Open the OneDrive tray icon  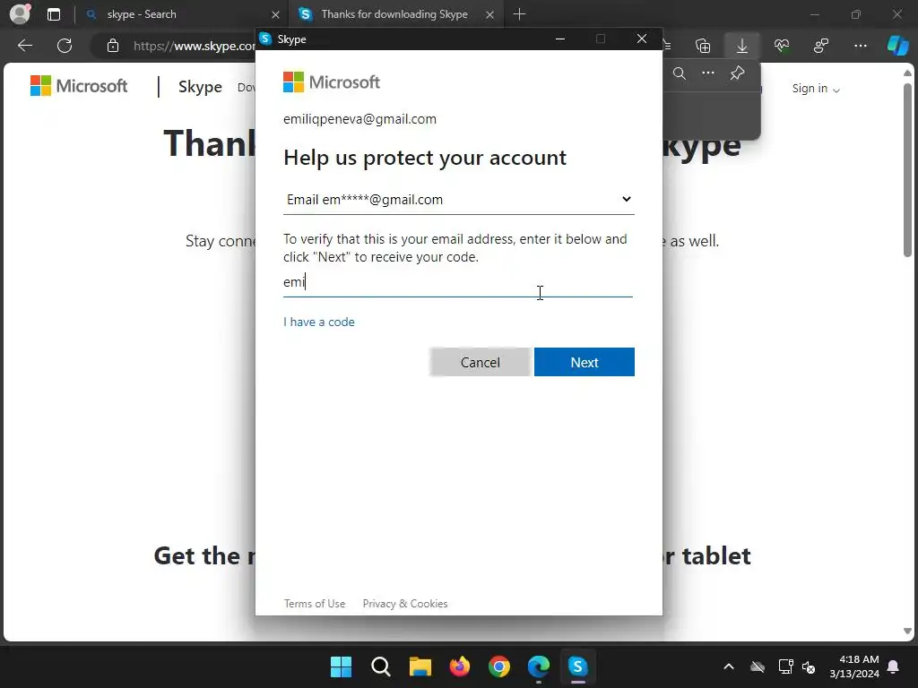point(758,666)
